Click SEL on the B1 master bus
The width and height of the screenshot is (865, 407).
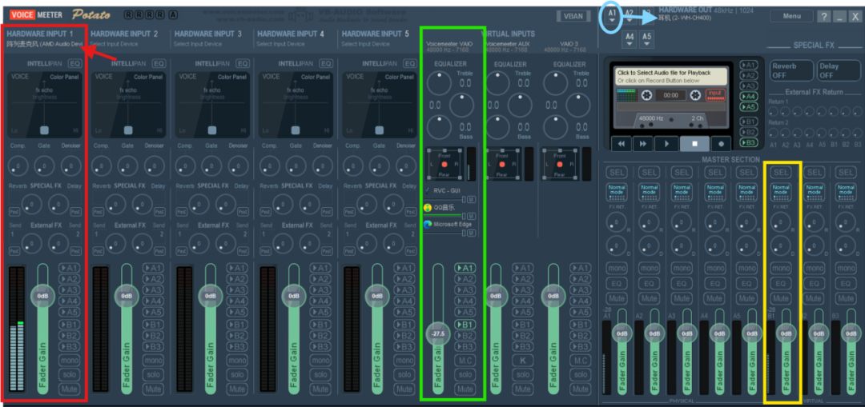780,172
